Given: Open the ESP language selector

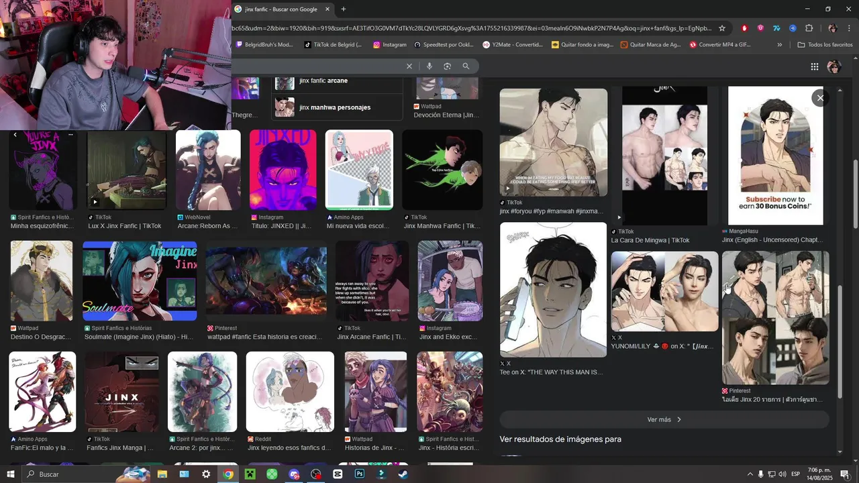Looking at the screenshot, I should pos(797,474).
